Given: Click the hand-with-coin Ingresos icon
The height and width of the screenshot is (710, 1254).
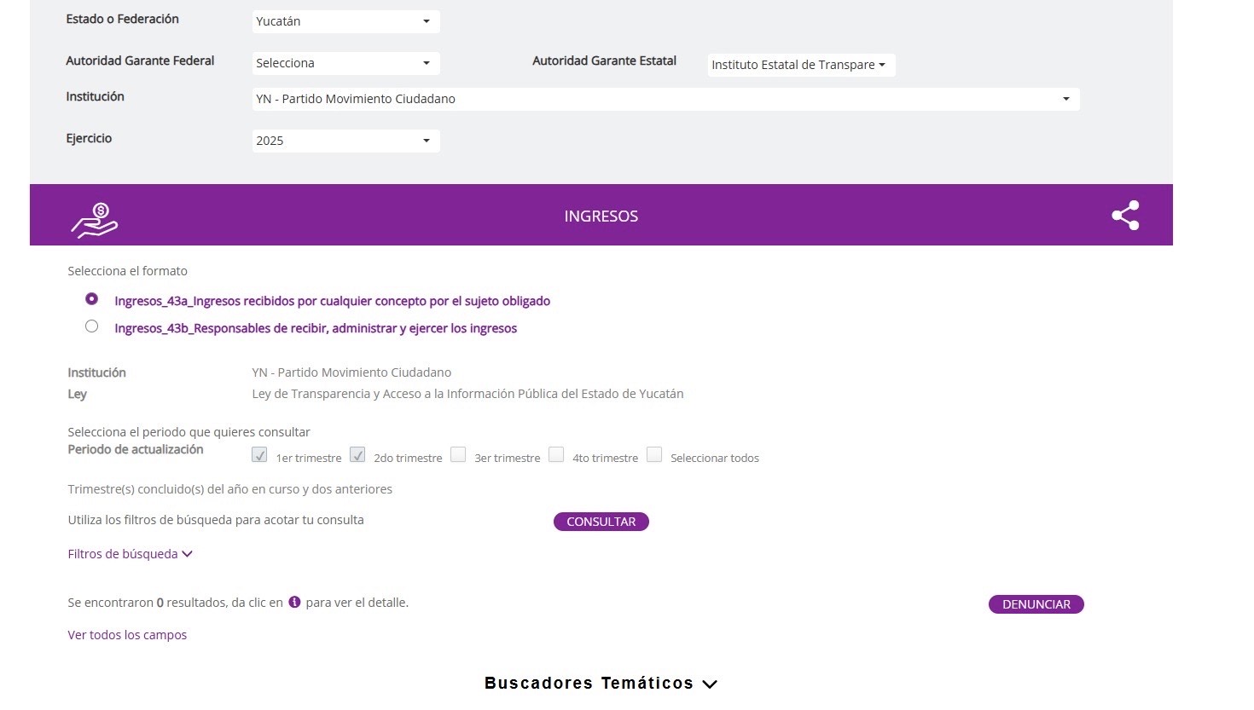Looking at the screenshot, I should tap(94, 220).
